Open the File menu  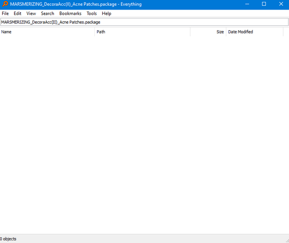(x=5, y=13)
